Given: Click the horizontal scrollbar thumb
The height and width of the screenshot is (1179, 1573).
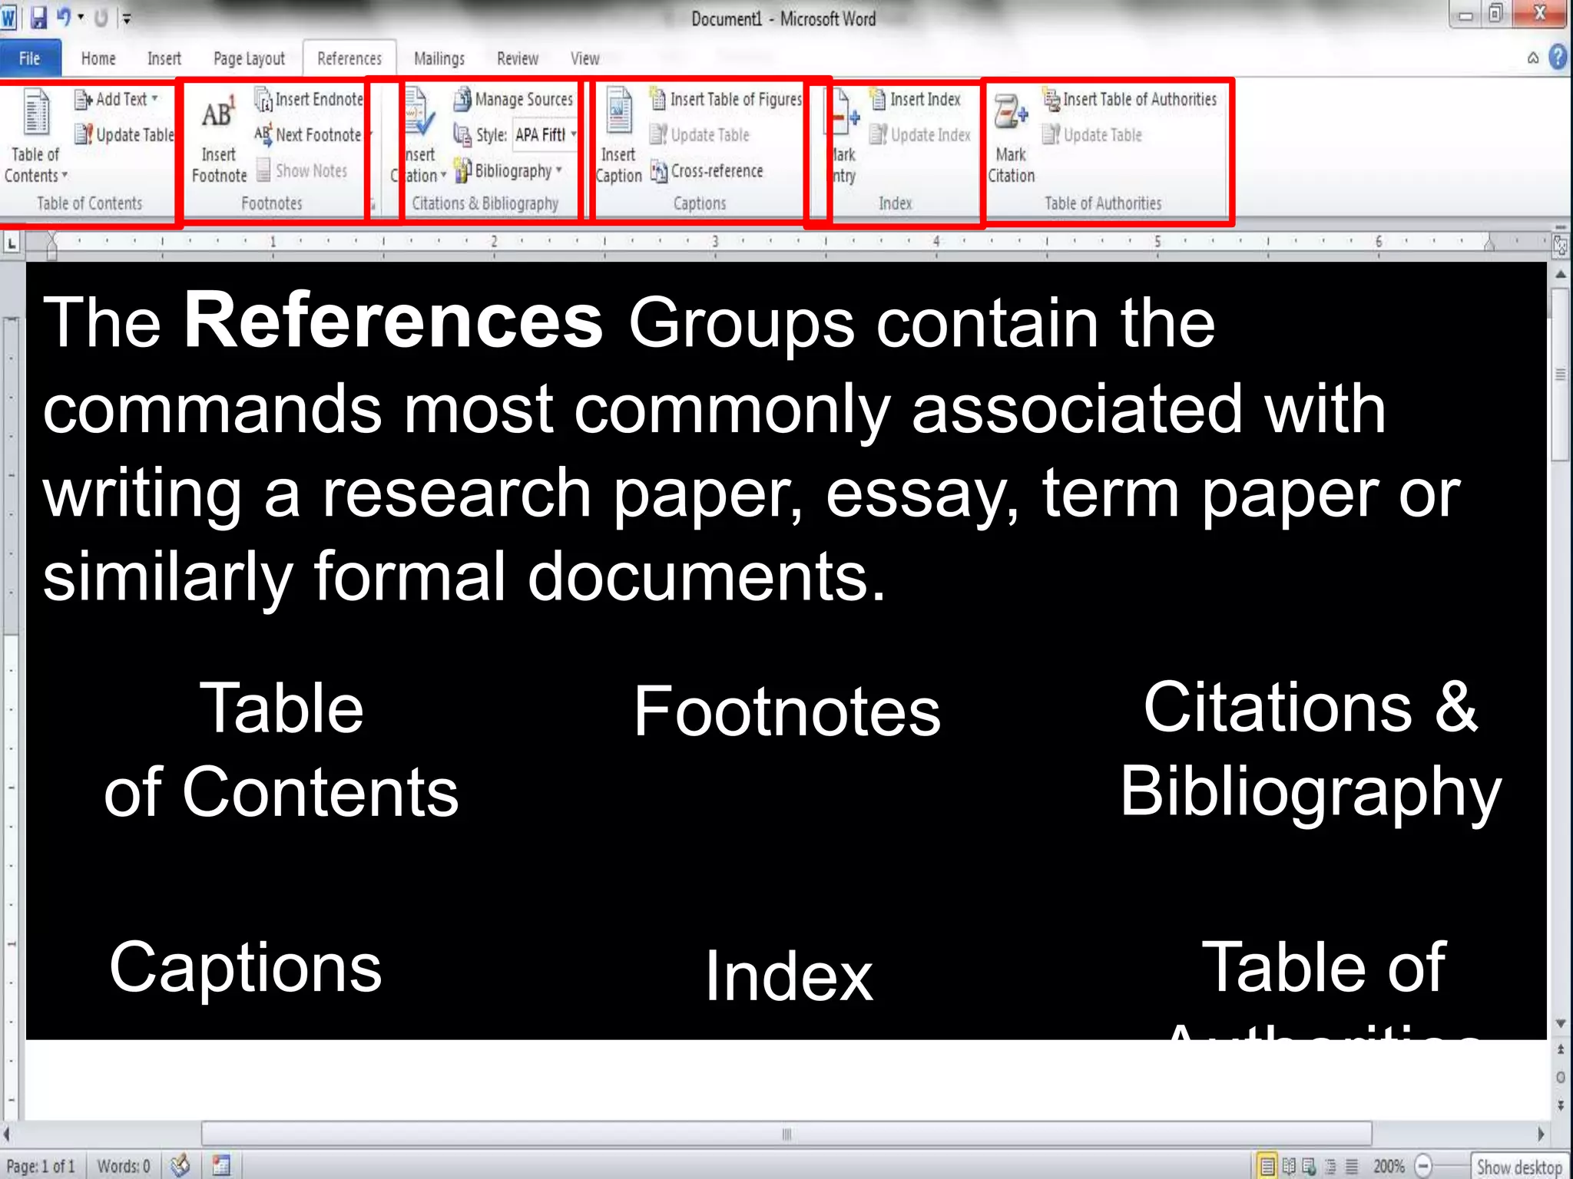Looking at the screenshot, I should click(786, 1134).
